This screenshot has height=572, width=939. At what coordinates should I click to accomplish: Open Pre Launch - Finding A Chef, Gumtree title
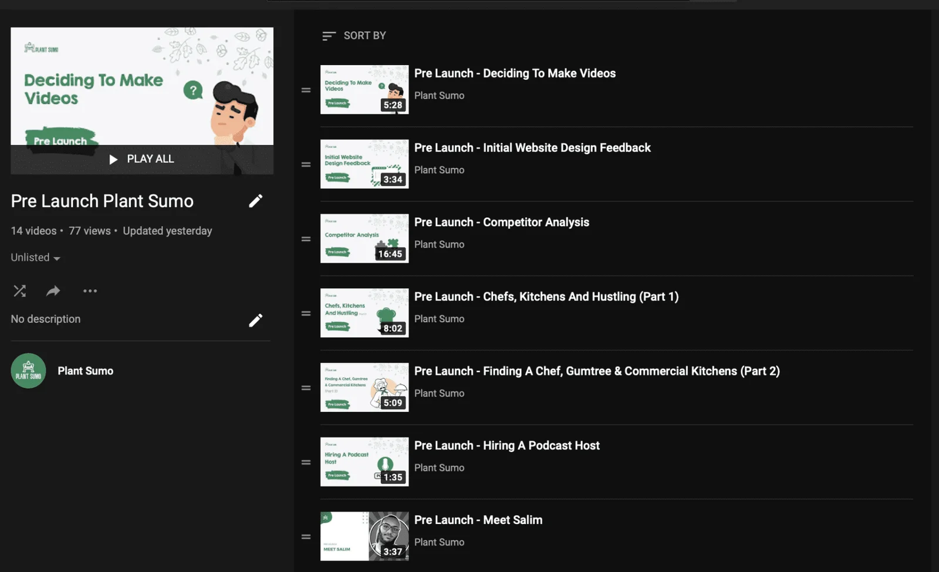(597, 371)
